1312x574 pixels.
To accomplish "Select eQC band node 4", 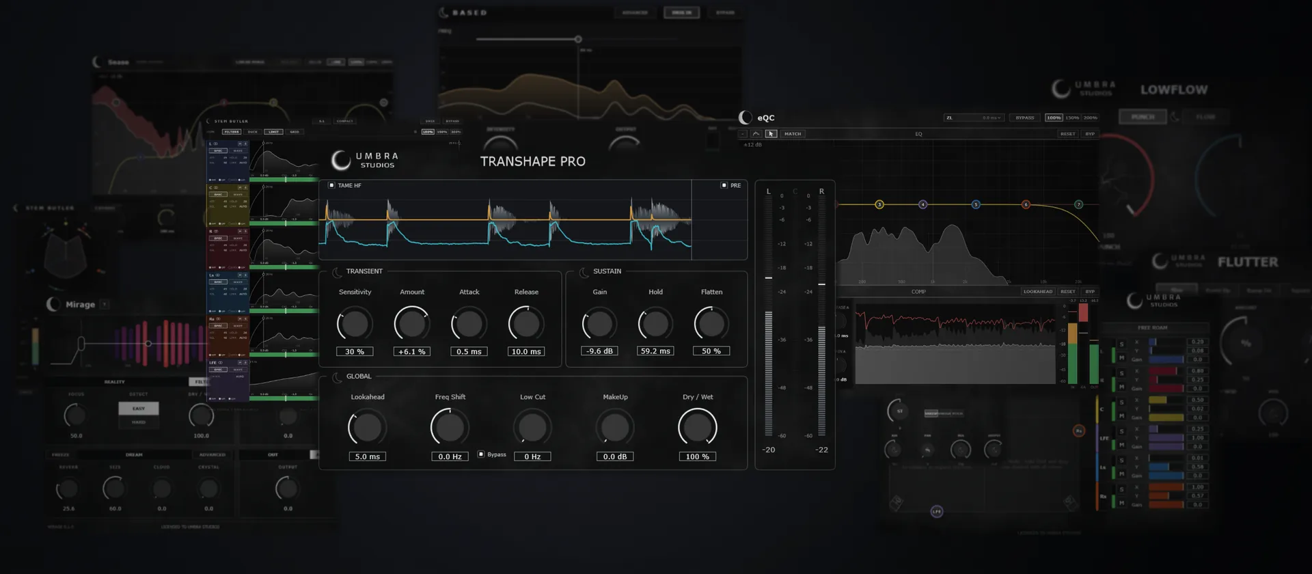I will click(x=922, y=204).
